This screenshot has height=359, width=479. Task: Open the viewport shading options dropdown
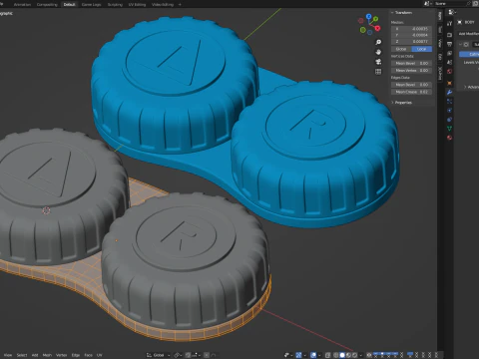click(x=360, y=355)
